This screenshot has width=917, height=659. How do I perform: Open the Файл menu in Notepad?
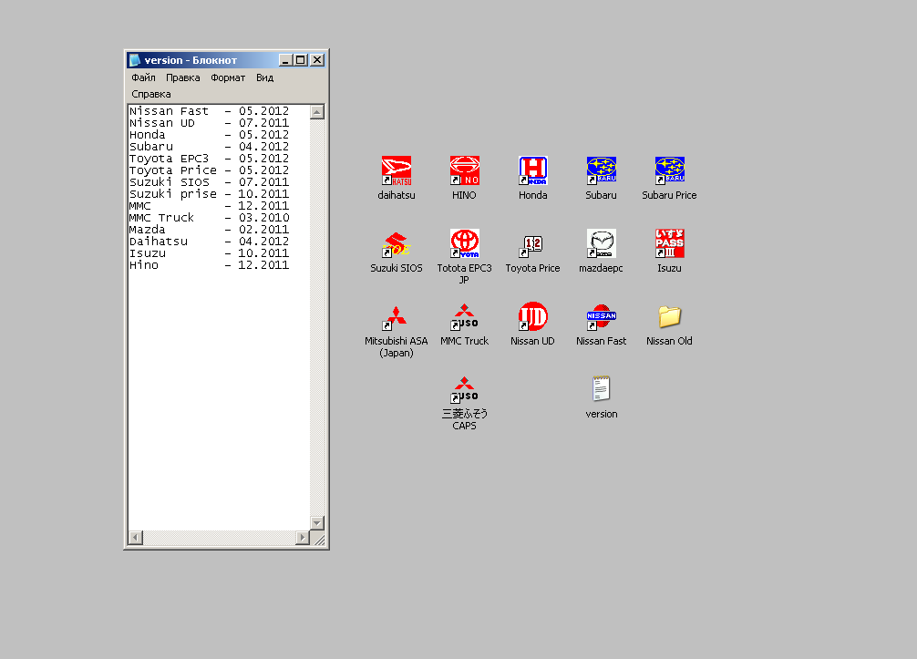(143, 78)
